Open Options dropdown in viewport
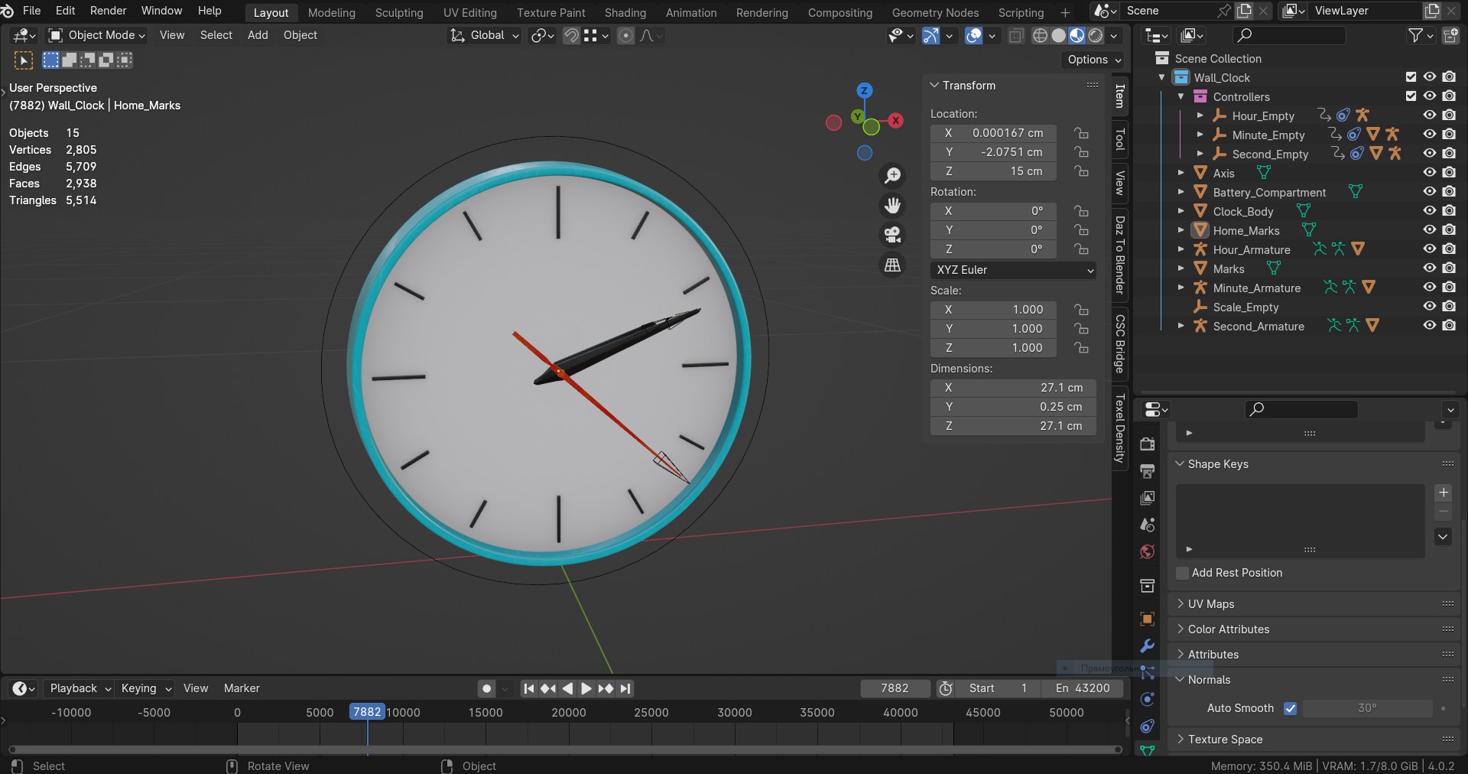Screen dimensions: 1468x774 (1094, 60)
